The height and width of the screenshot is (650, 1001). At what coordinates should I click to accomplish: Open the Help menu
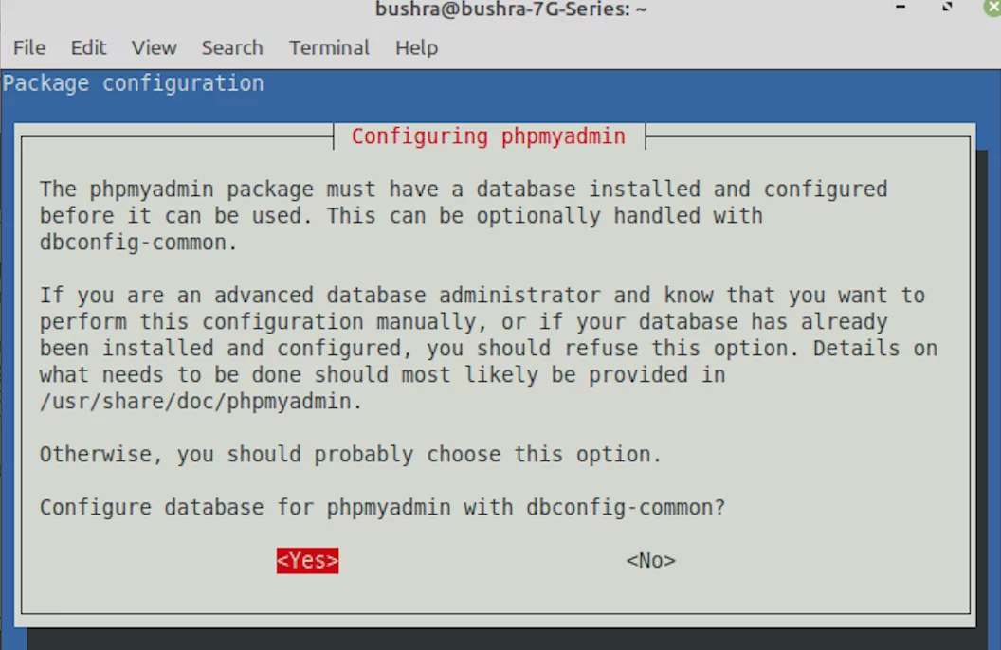pos(416,47)
